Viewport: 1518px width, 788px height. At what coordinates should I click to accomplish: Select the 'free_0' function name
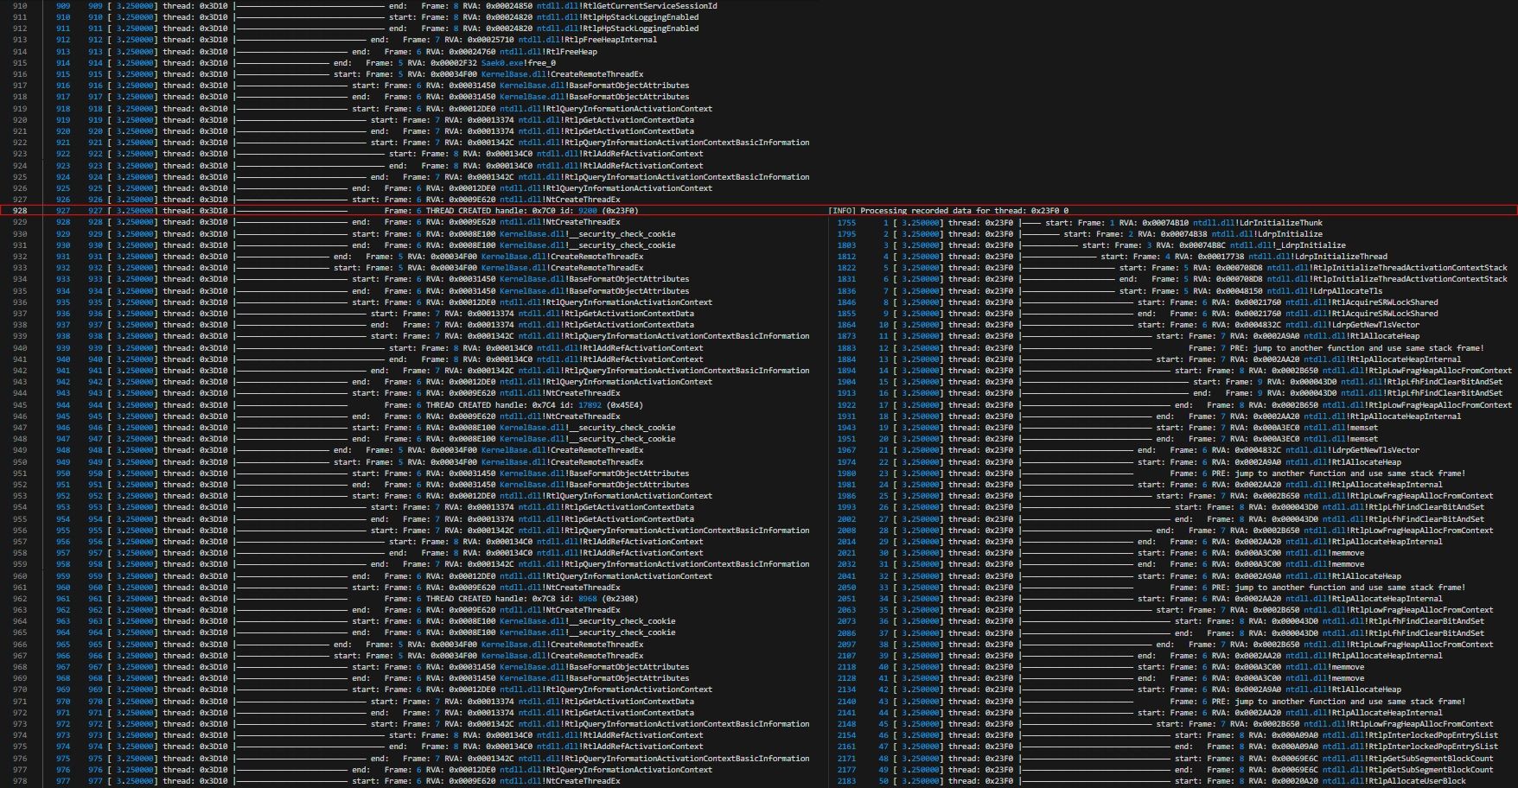click(x=540, y=63)
